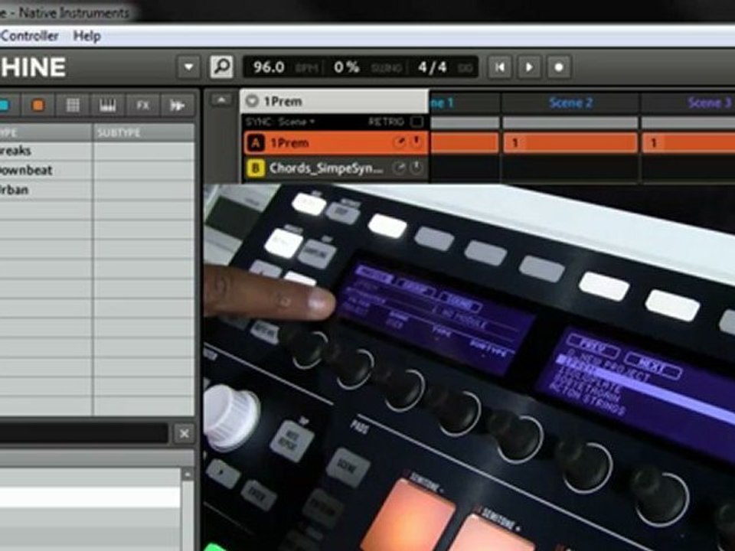735x551 pixels.
Task: Select the Scene 2 header
Action: (570, 103)
